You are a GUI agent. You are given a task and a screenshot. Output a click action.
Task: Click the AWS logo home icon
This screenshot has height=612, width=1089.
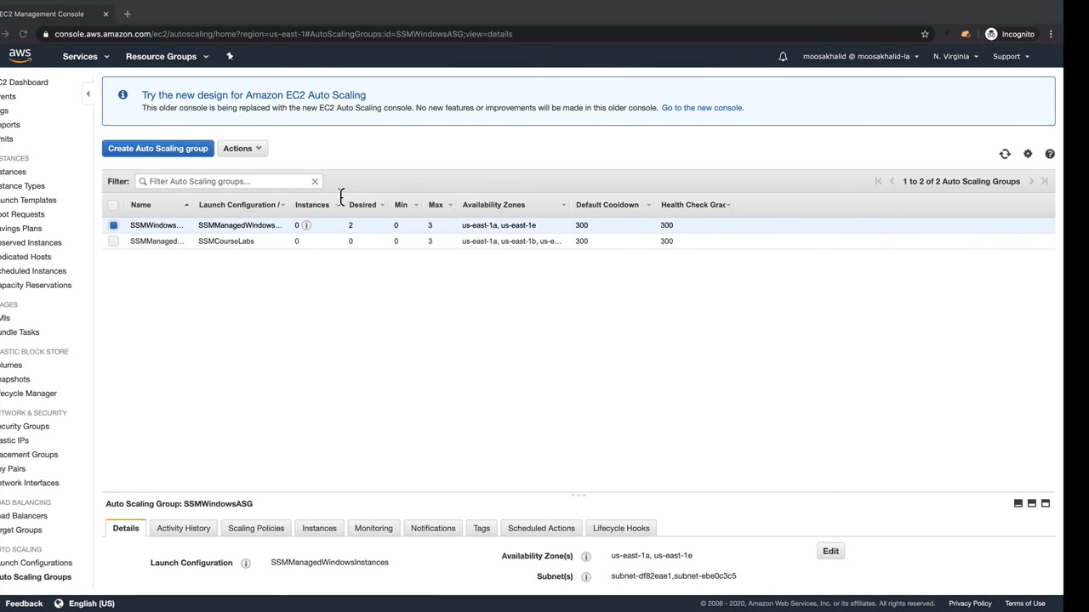tap(20, 56)
